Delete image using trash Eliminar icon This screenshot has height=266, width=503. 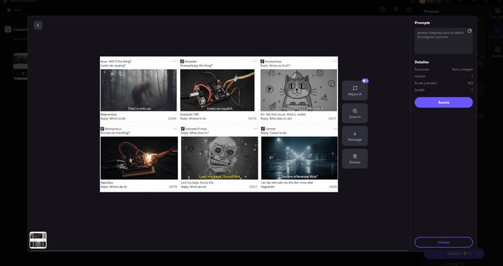[355, 158]
